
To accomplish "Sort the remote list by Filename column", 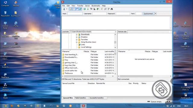I will point(122,52).
